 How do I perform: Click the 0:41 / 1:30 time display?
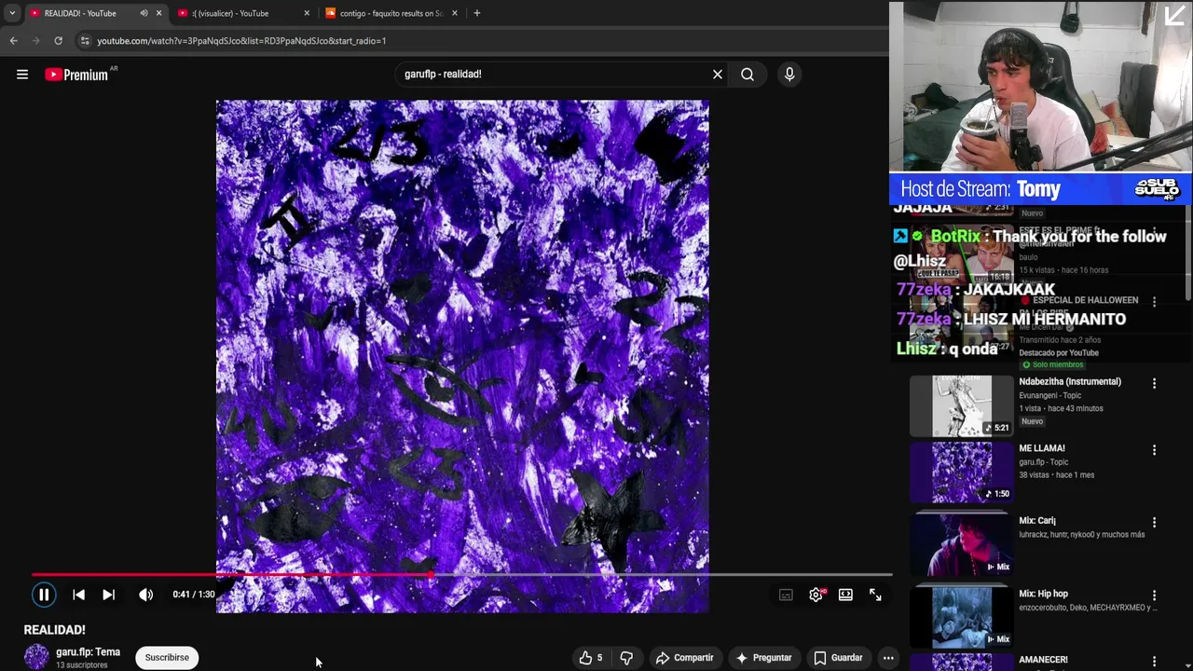coord(194,595)
